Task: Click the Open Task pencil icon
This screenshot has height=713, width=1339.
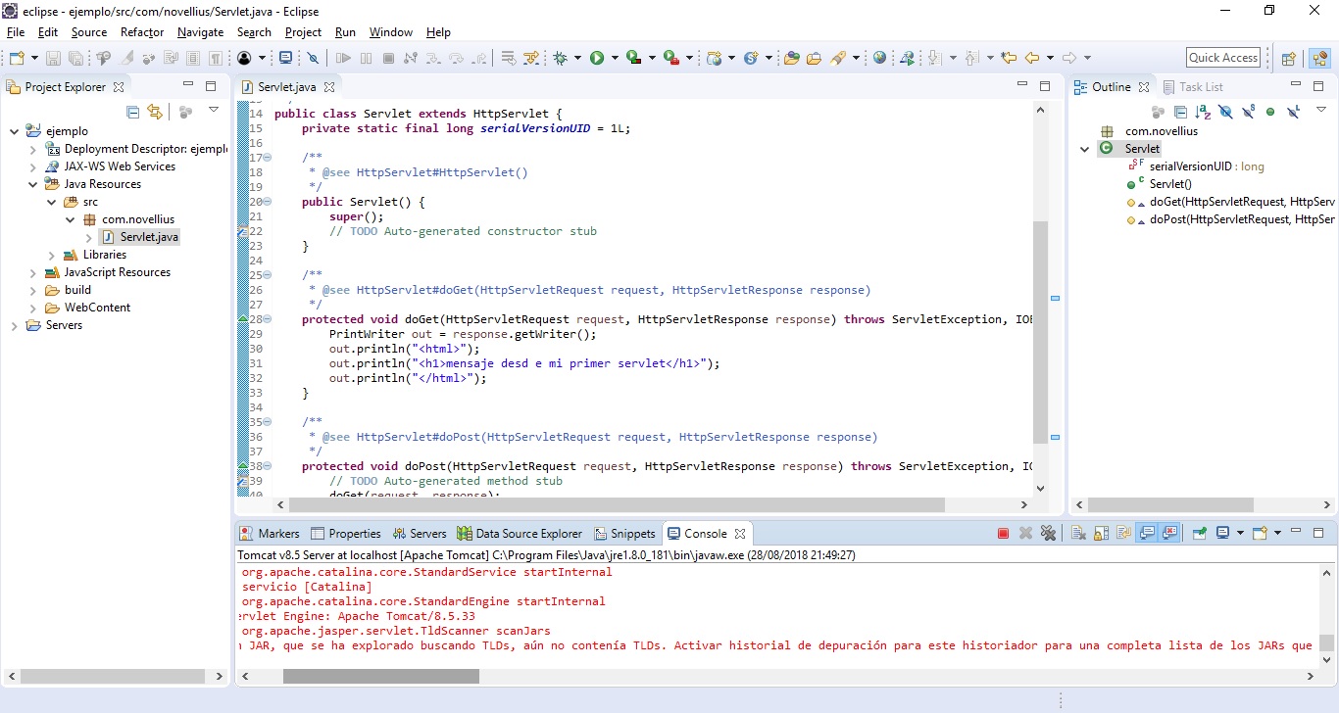Action: [x=814, y=58]
